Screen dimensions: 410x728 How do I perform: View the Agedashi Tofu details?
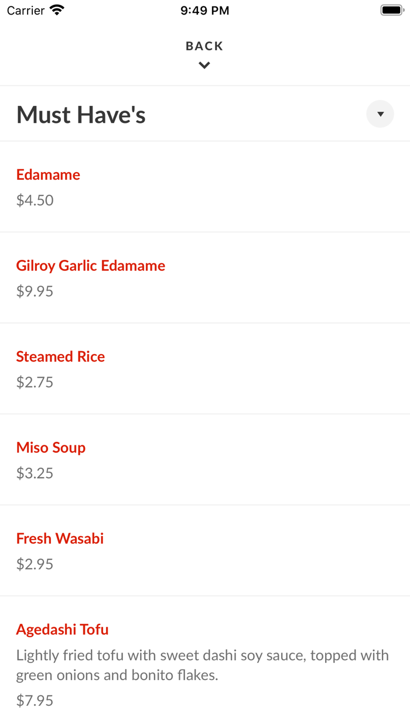pyautogui.click(x=62, y=630)
